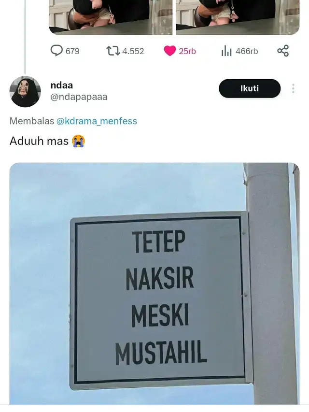
Task: Open replies with the speech bubble icon
Action: (56, 50)
